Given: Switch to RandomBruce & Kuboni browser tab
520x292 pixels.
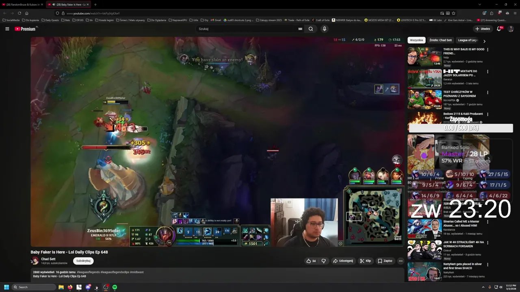Looking at the screenshot, I should [22, 4].
